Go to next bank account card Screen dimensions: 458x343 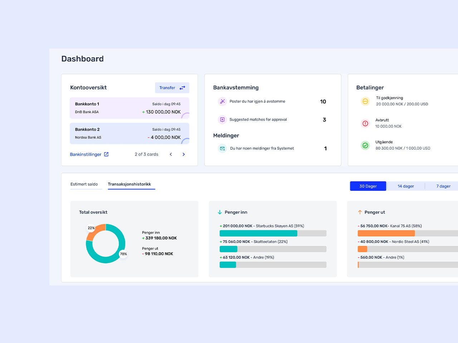(x=184, y=154)
